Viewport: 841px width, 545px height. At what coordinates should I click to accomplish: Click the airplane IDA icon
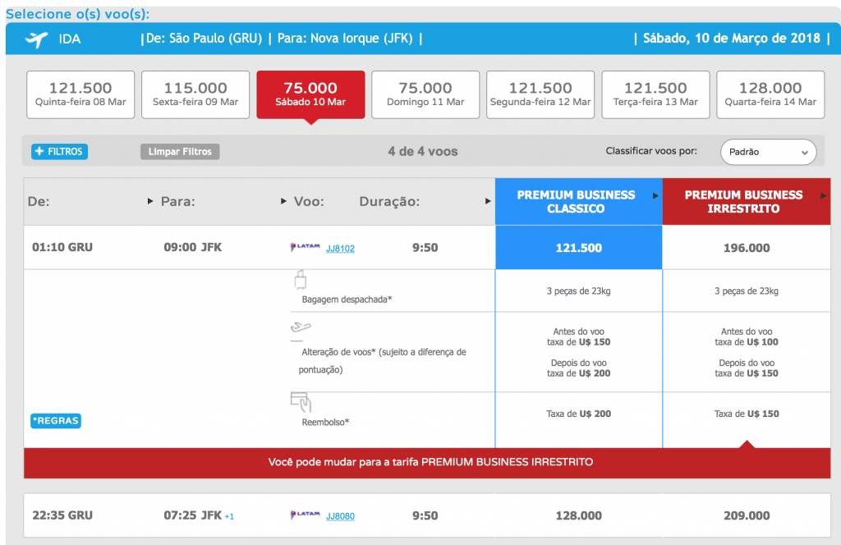pyautogui.click(x=36, y=39)
